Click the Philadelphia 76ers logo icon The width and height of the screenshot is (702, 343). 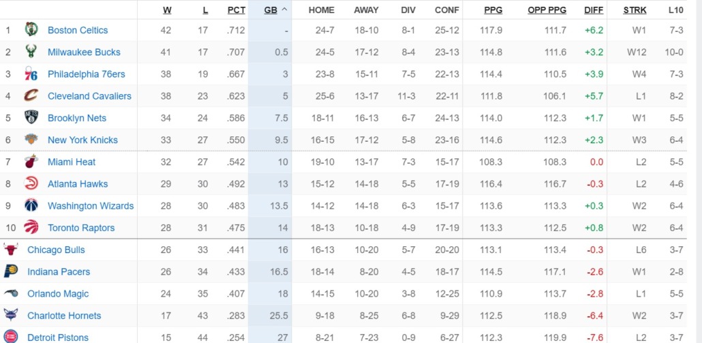coord(31,74)
